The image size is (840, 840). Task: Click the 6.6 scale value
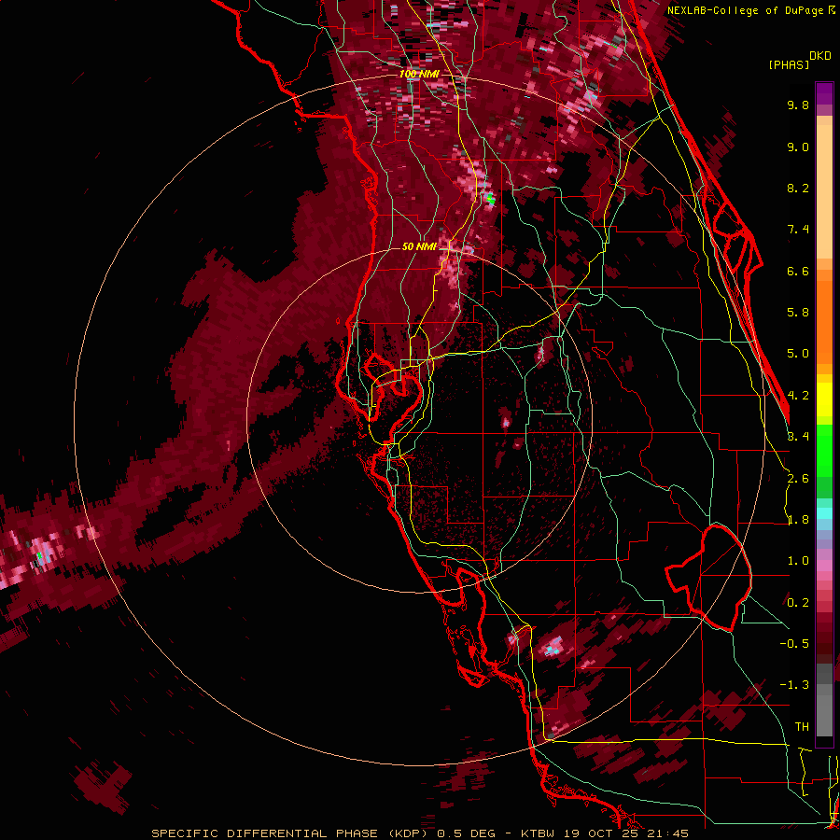coord(798,271)
